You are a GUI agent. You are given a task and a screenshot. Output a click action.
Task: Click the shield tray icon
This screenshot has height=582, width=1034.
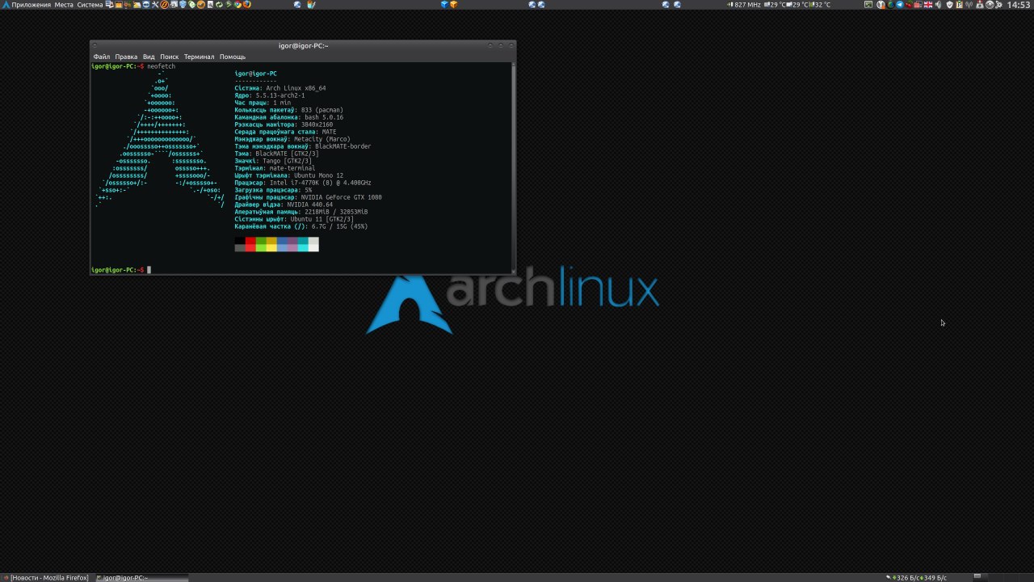tap(949, 5)
